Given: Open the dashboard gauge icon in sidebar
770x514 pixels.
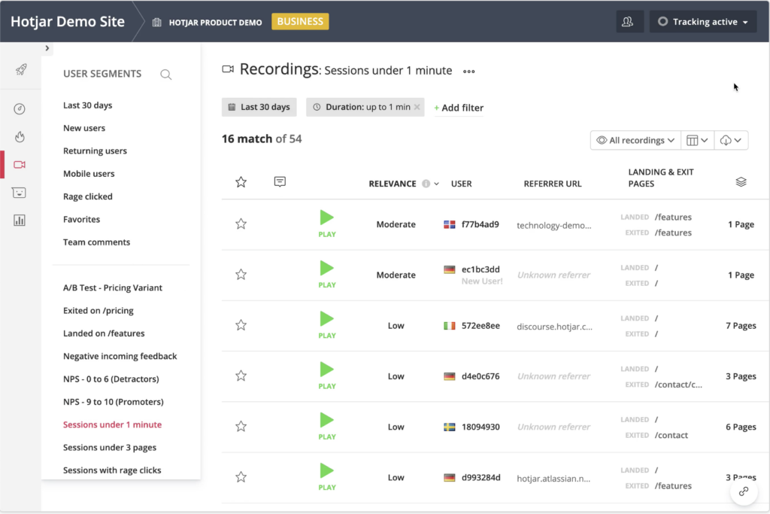Looking at the screenshot, I should [x=20, y=108].
